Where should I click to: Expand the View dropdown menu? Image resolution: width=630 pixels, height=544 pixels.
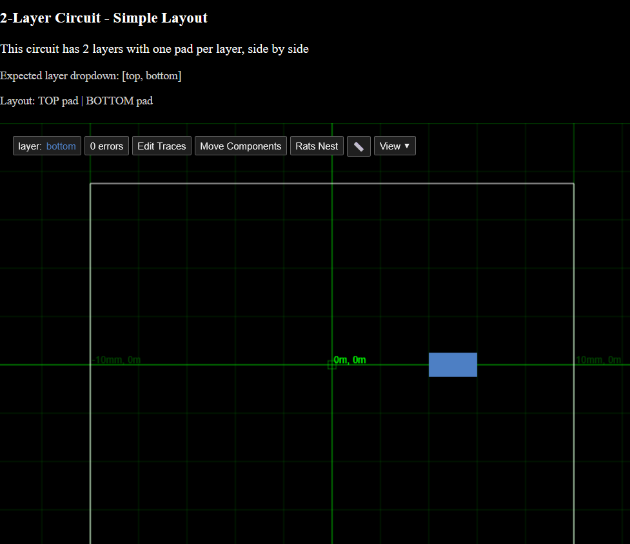click(395, 146)
